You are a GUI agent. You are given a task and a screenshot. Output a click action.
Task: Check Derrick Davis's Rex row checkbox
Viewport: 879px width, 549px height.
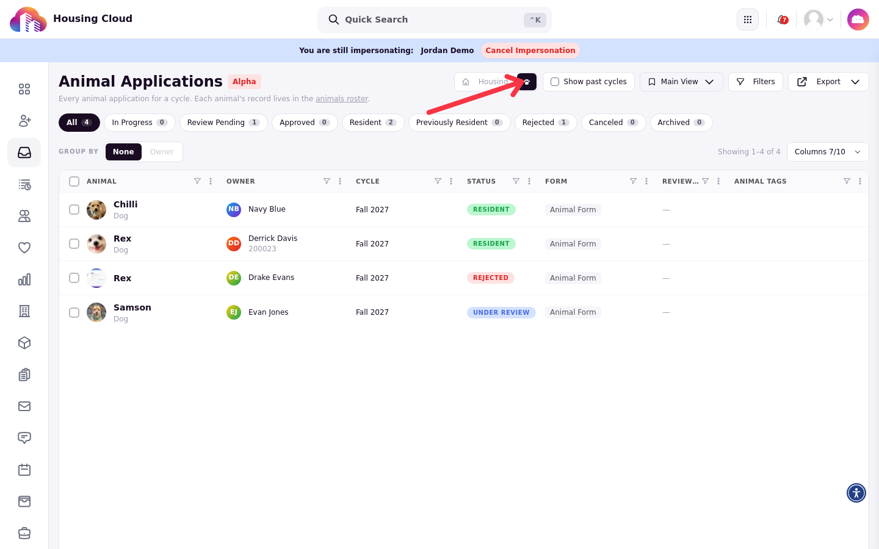(x=74, y=243)
